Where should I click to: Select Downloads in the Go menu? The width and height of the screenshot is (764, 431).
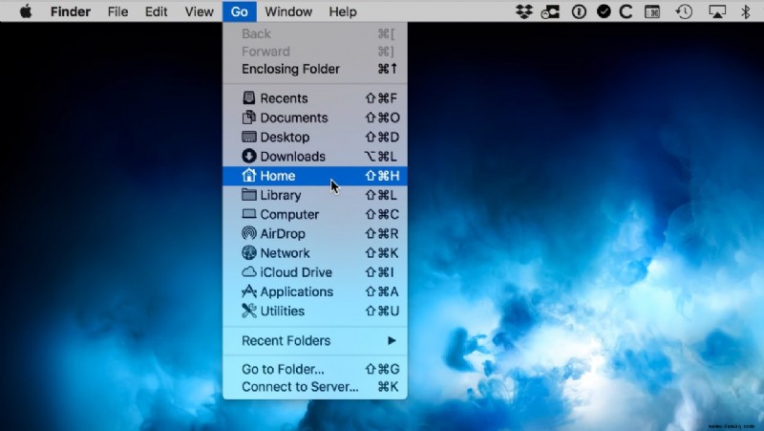tap(315, 156)
